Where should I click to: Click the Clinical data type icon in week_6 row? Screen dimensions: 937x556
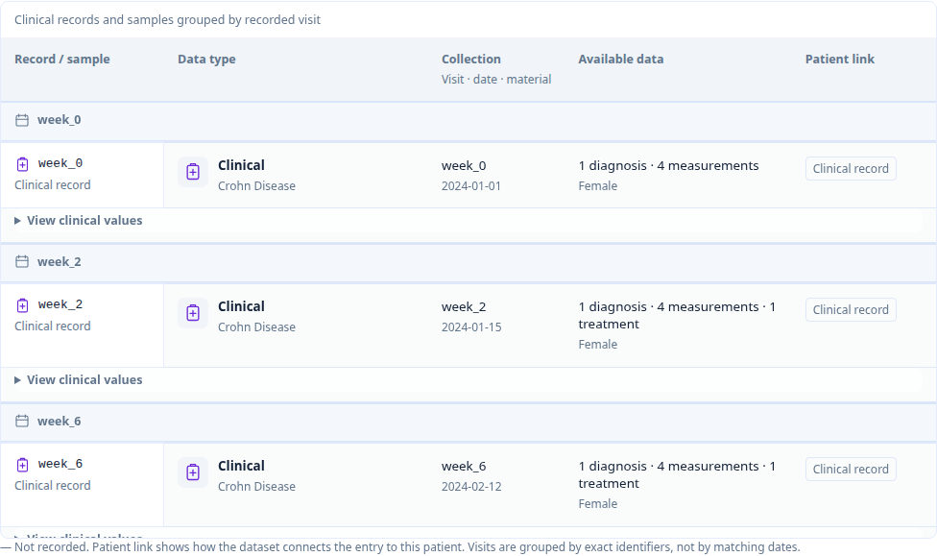(x=193, y=472)
